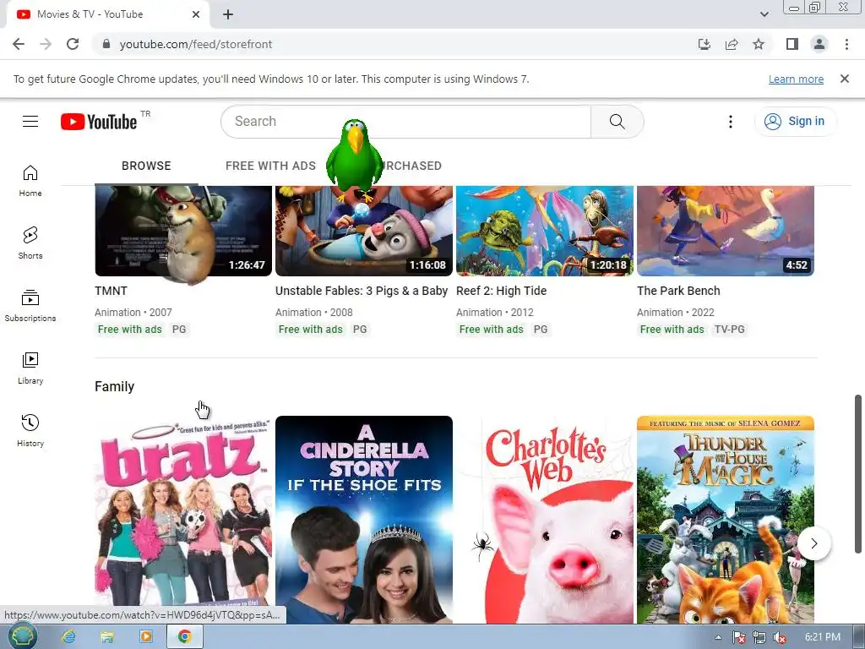Image resolution: width=865 pixels, height=649 pixels.
Task: Click the search magnifier button
Action: tap(617, 122)
